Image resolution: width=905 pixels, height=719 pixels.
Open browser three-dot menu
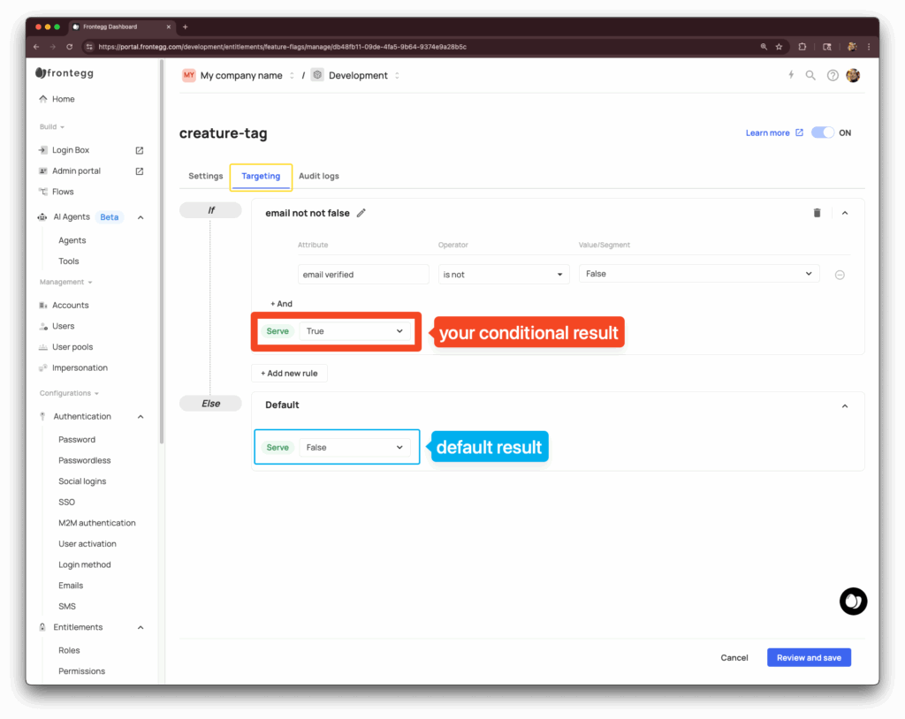pyautogui.click(x=869, y=47)
